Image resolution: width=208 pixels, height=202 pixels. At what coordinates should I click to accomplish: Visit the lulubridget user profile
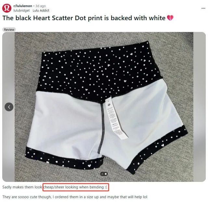pos(21,10)
